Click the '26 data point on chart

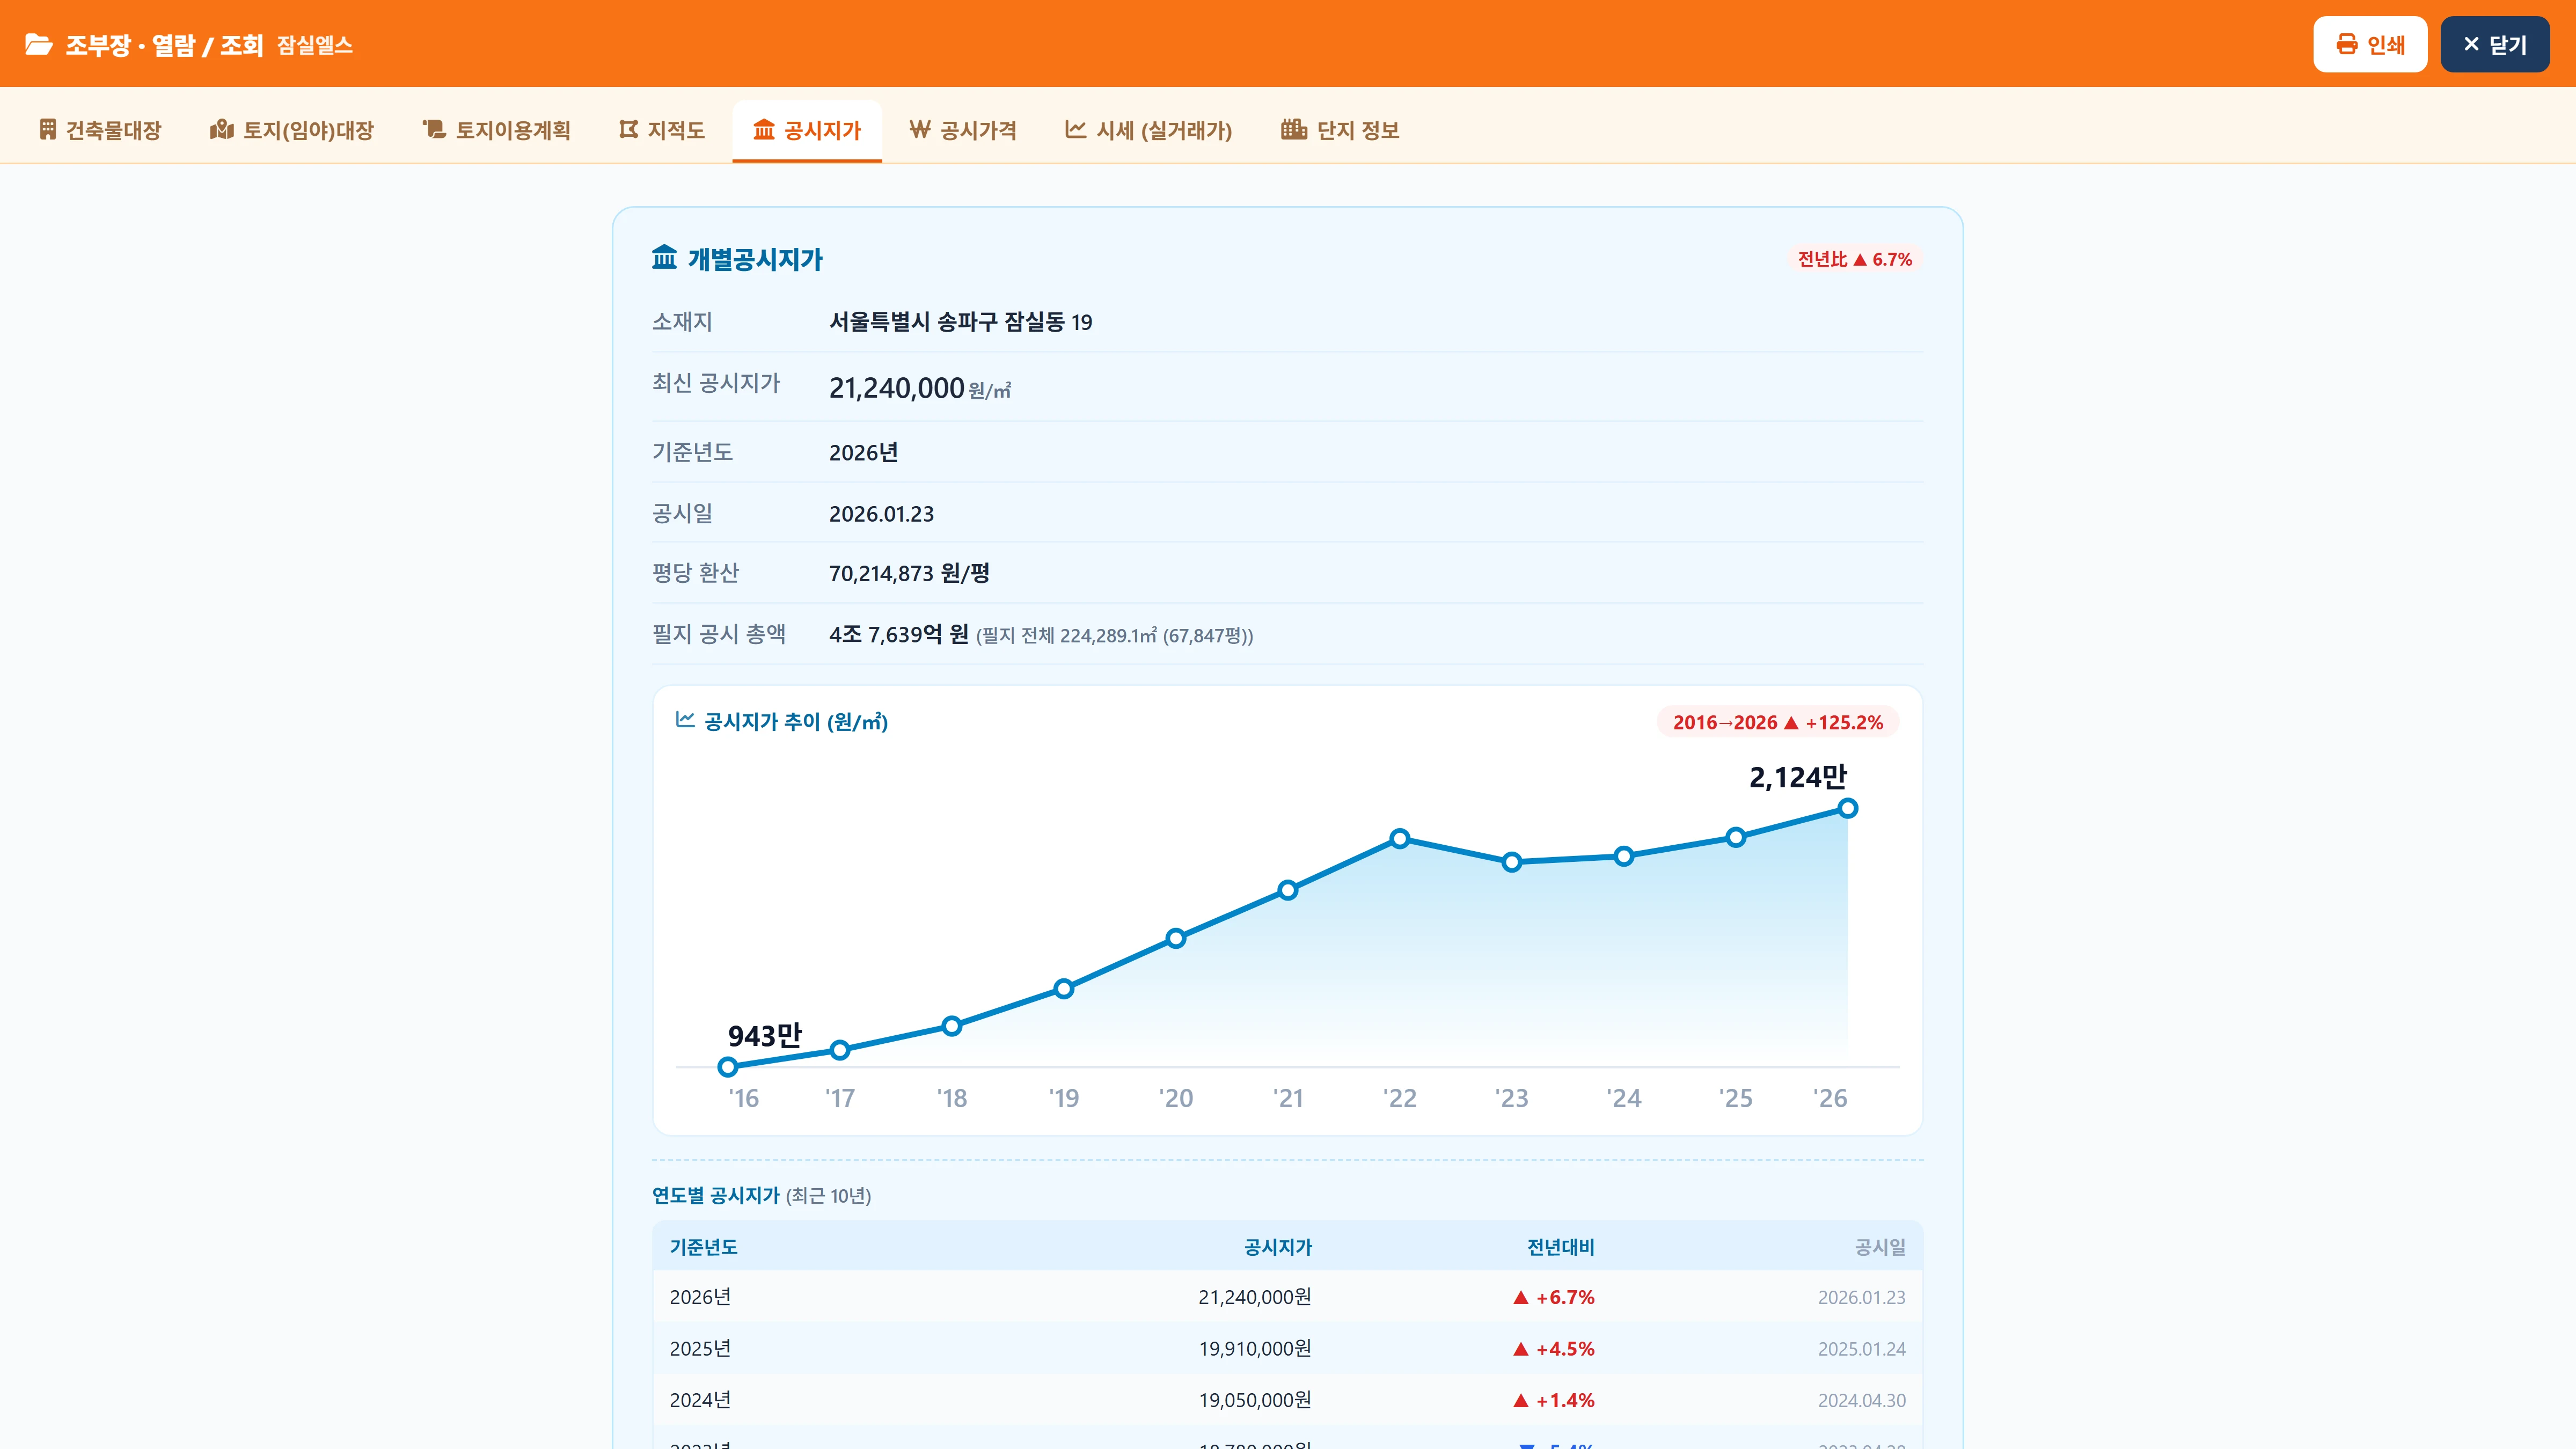click(x=1848, y=808)
